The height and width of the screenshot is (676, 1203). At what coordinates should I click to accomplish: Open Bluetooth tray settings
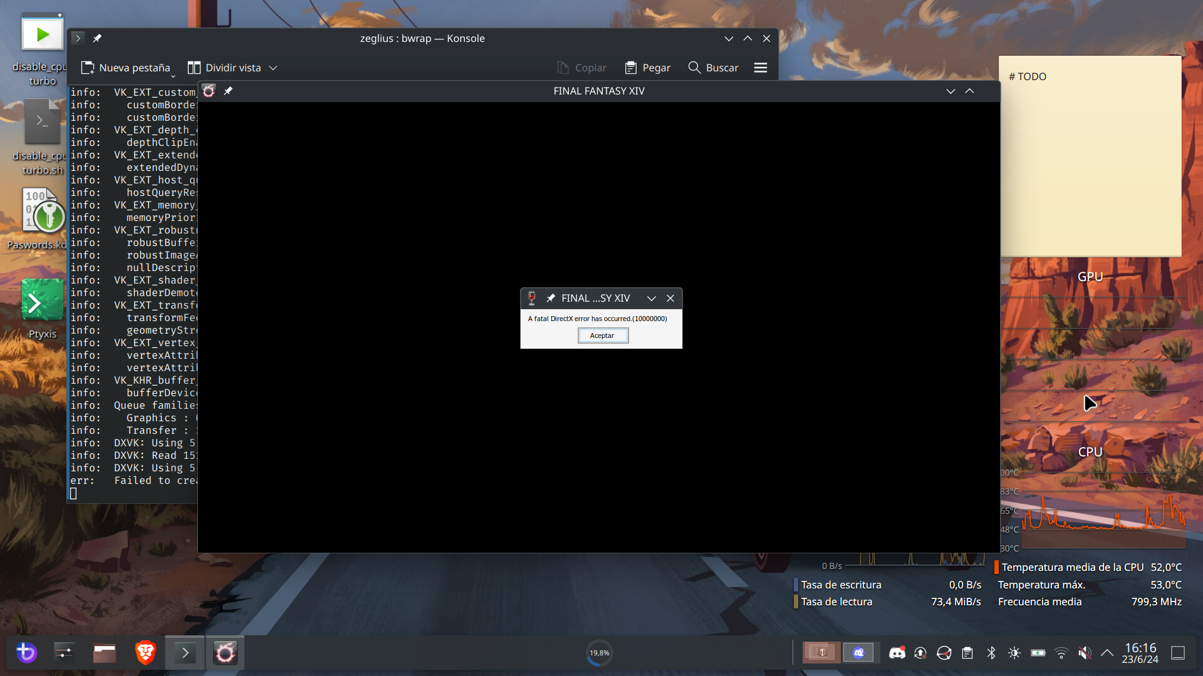(991, 653)
